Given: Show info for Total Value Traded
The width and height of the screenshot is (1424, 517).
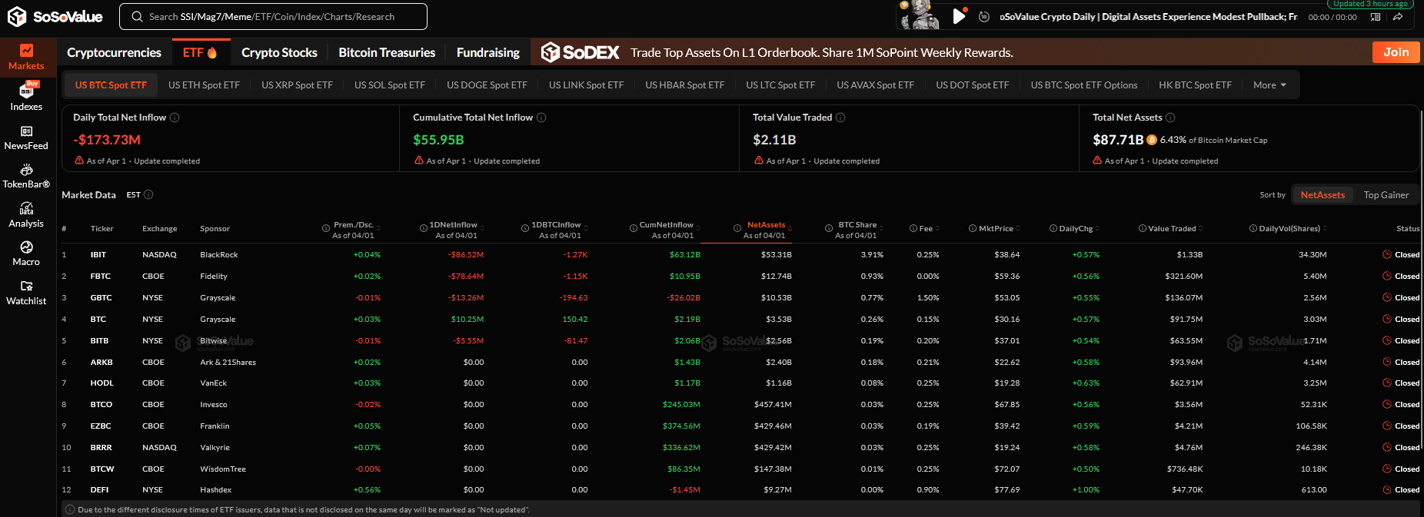Looking at the screenshot, I should (840, 118).
